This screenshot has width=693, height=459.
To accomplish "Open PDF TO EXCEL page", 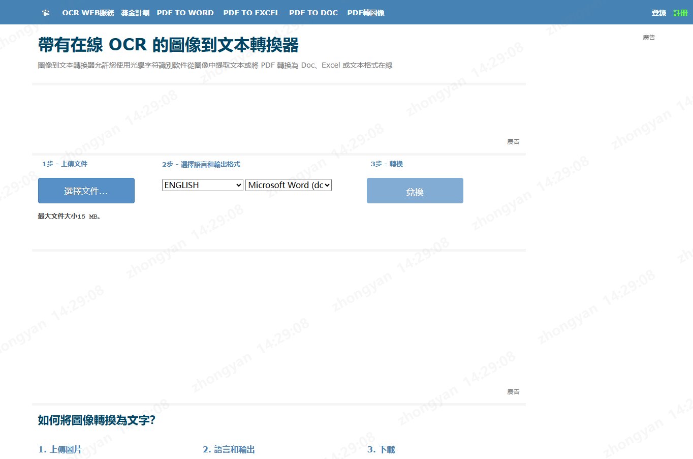I will point(251,13).
